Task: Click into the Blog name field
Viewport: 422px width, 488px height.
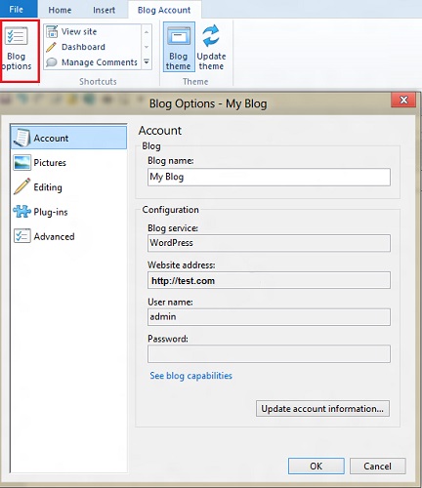Action: 269,177
